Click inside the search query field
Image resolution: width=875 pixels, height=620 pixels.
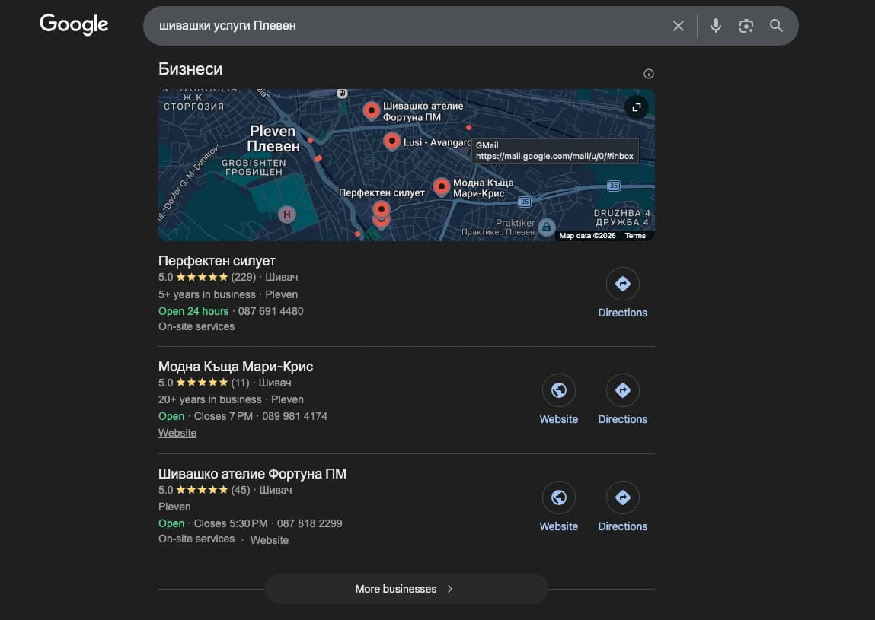(x=381, y=25)
